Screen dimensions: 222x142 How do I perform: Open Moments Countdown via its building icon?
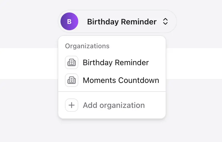(x=72, y=80)
